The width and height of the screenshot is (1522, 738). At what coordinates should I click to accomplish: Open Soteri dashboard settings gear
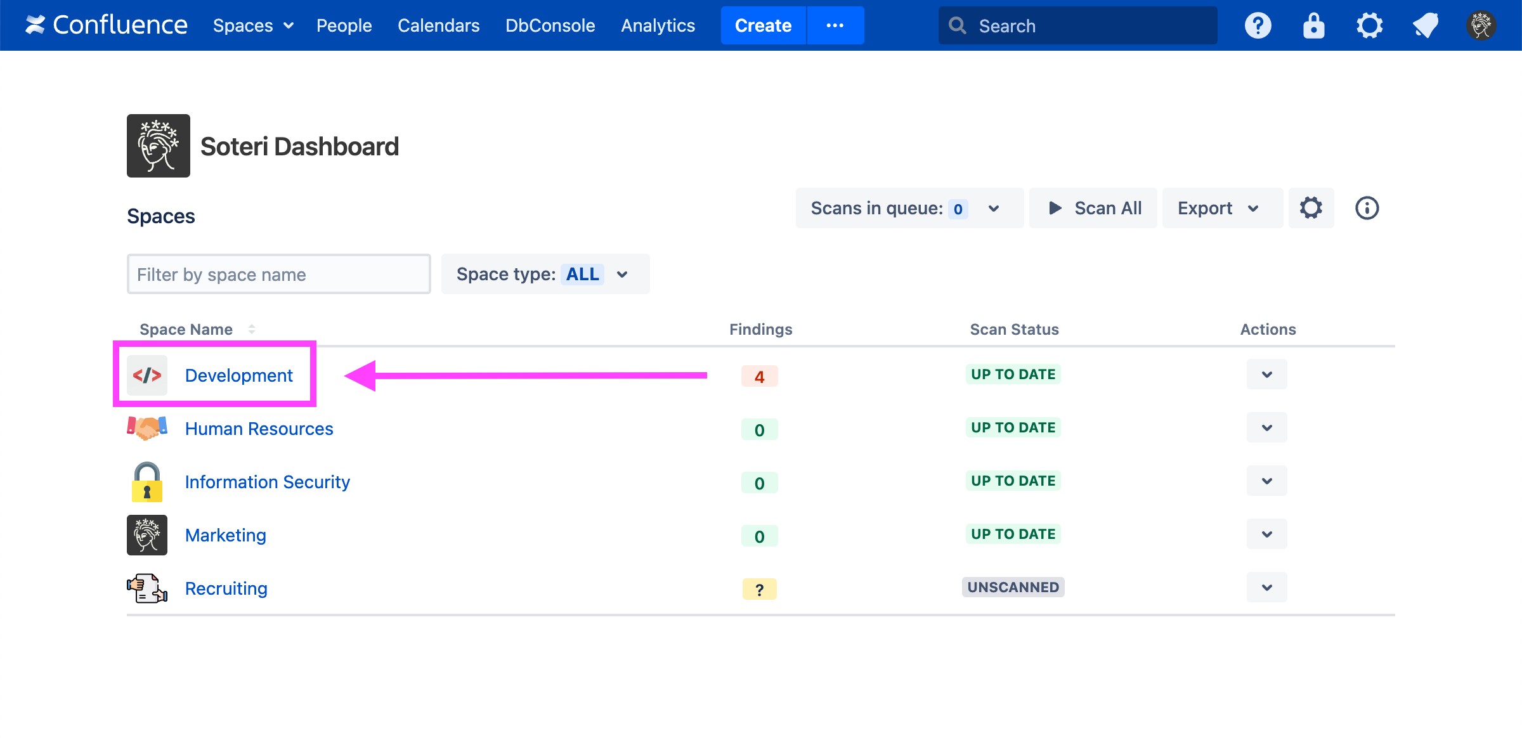1311,208
